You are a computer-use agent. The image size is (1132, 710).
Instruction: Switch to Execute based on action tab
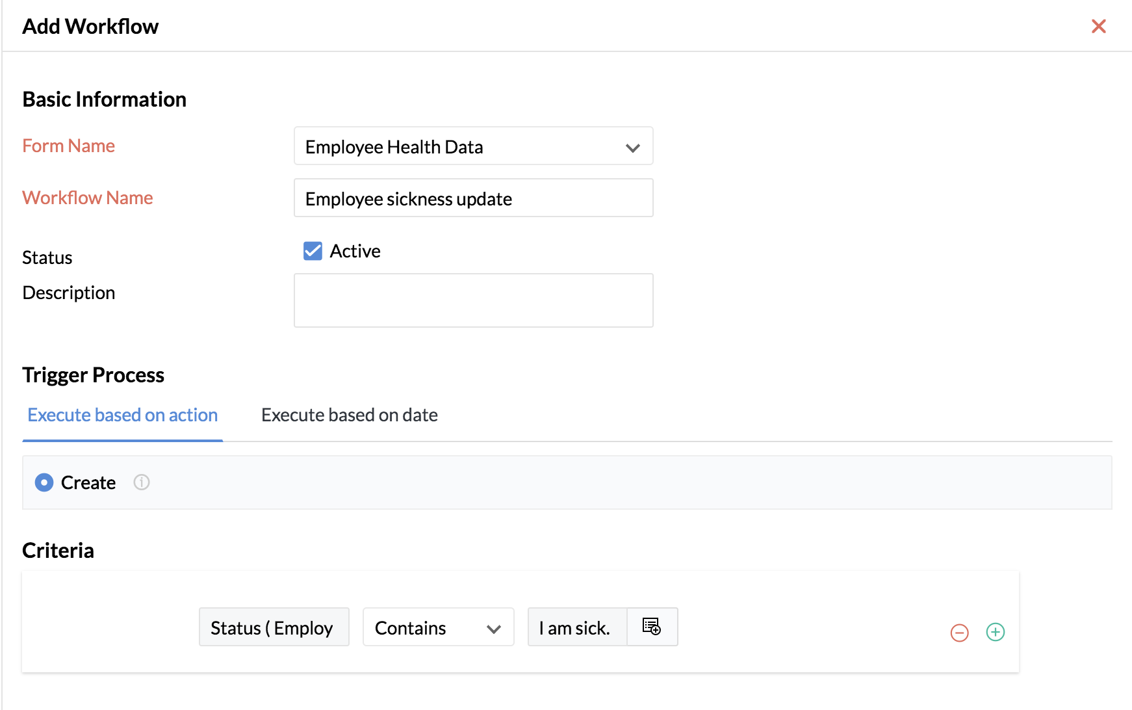tap(122, 415)
